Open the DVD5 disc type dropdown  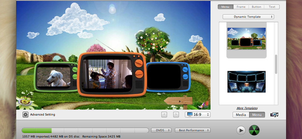(x=161, y=130)
